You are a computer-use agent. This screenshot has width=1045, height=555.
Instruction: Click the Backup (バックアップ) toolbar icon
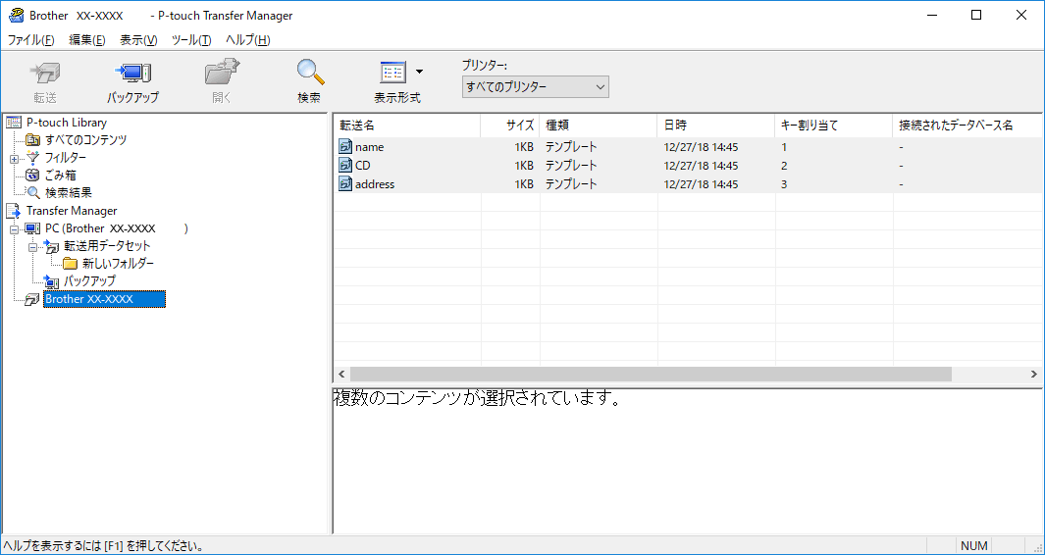(x=132, y=72)
